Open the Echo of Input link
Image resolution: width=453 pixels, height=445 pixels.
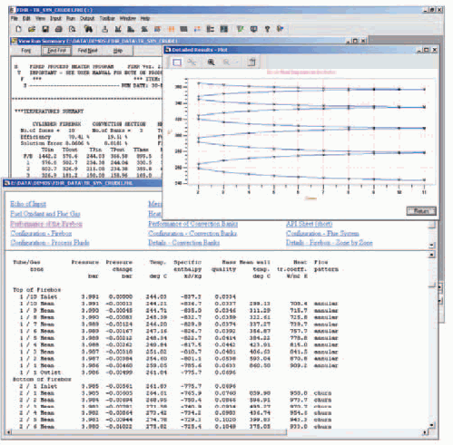click(x=28, y=204)
